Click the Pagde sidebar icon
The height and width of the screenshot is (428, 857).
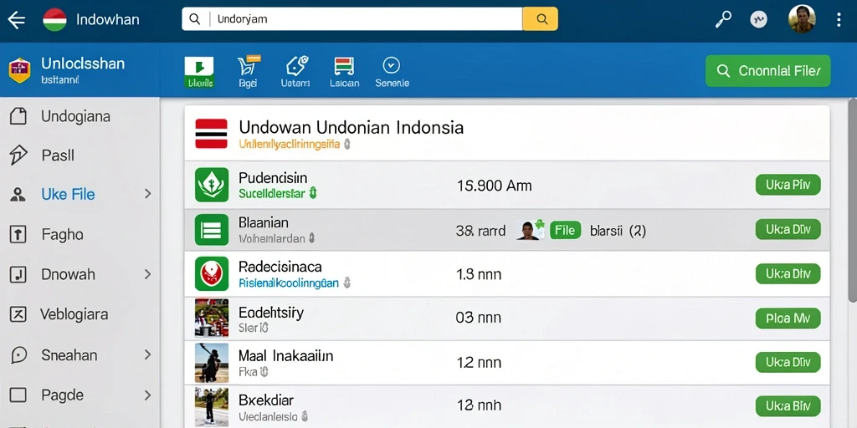pyautogui.click(x=18, y=395)
